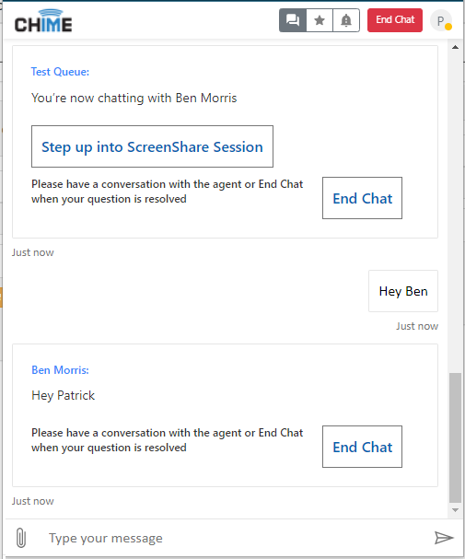Viewport: 465px width, 559px height.
Task: Open the P user avatar menu
Action: 441,20
